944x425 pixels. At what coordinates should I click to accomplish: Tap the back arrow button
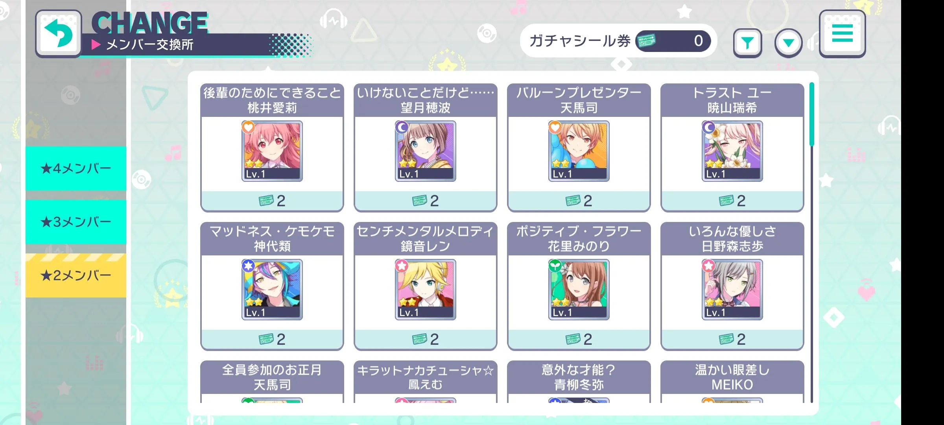coord(59,34)
